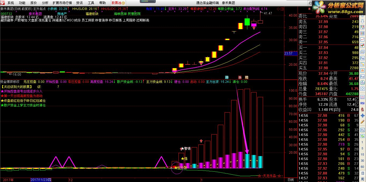Click the 民营医院 concept link
The image size is (366, 182).
click(x=134, y=14)
